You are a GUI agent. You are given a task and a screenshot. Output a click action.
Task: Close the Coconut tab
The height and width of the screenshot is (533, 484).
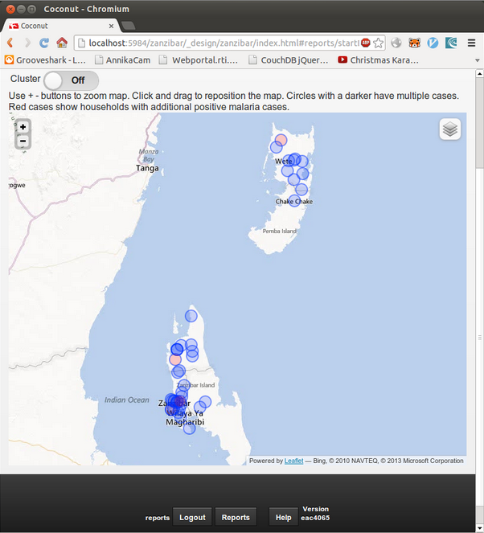click(111, 26)
